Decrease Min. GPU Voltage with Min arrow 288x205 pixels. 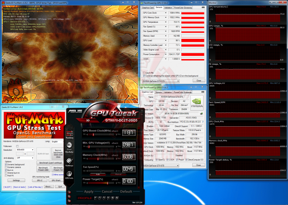[86, 147]
